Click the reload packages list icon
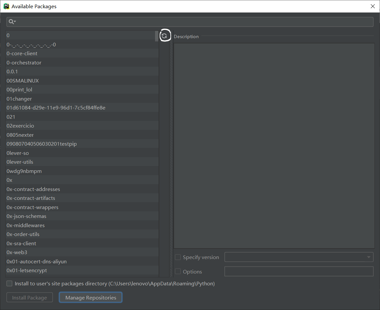 (164, 36)
